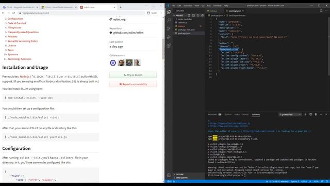Screen dimensions: 330x186
Task: Open the notifications bell in VS Code status bar
Action: 326,181
